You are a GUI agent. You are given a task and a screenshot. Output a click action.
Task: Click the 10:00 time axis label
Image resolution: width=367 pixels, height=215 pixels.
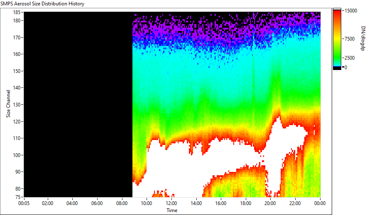click(147, 203)
